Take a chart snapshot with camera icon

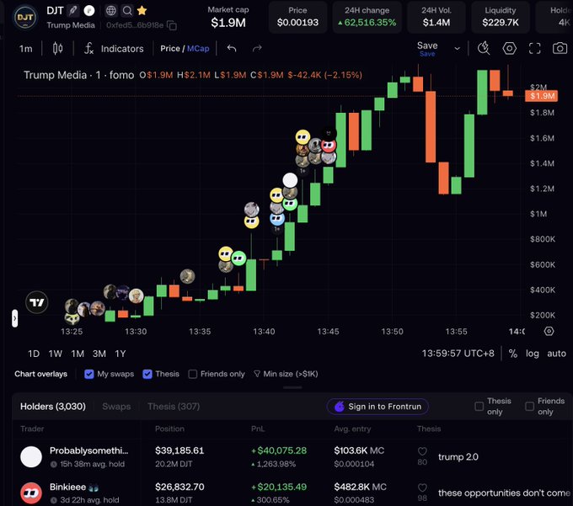pyautogui.click(x=560, y=48)
